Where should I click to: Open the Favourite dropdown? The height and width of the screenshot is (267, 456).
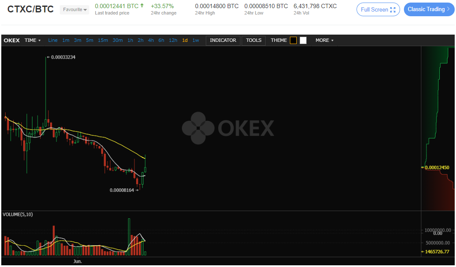75,9
